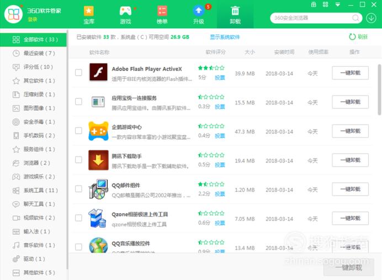Sort by 安装时间 column header
Viewport: 382px width, 280px height.
284,52
